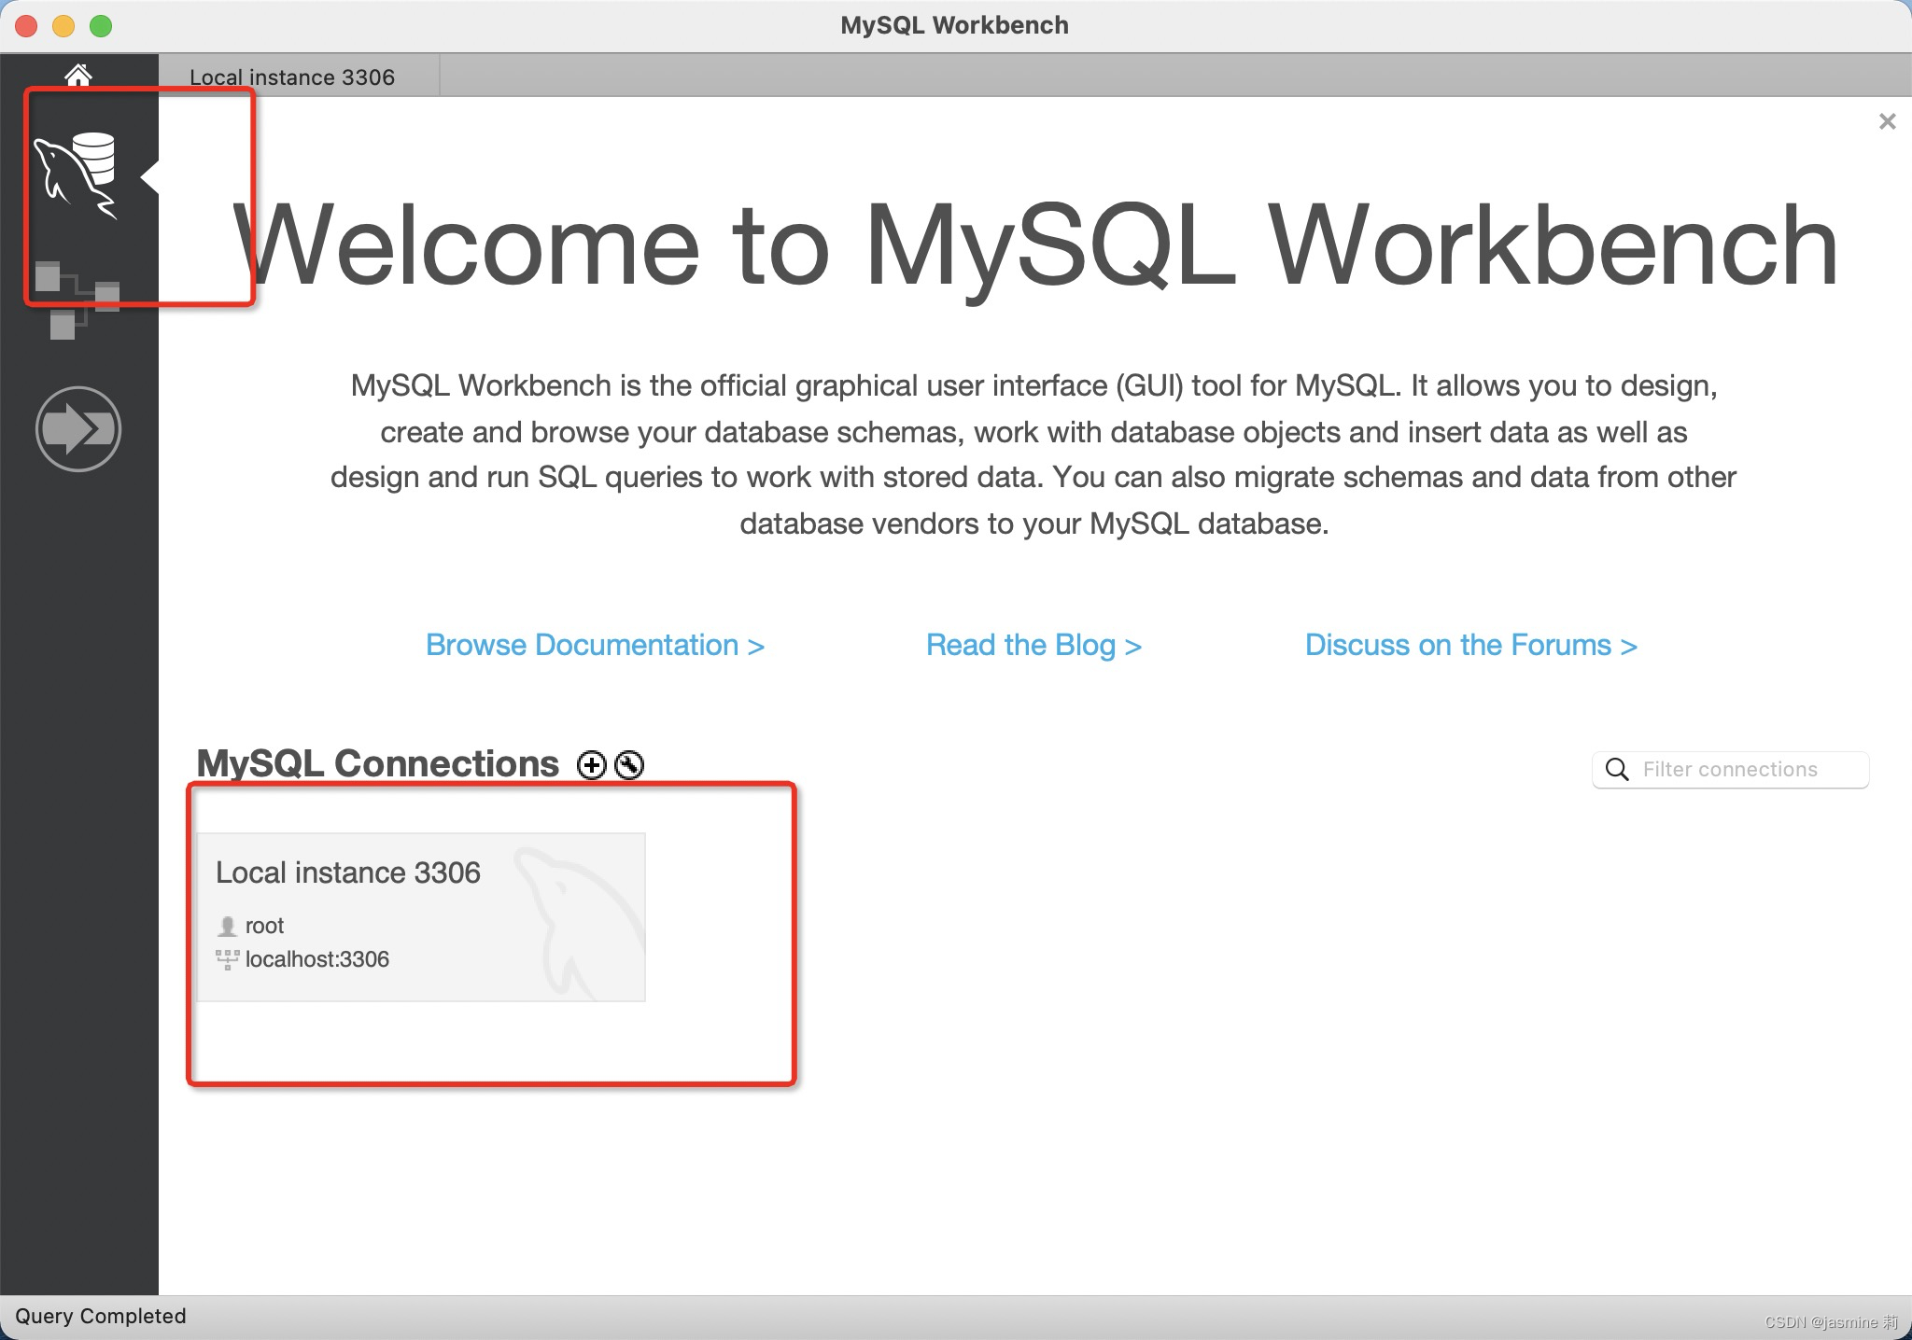Open the Migration wizard arrow icon
The image size is (1912, 1340).
(x=79, y=427)
